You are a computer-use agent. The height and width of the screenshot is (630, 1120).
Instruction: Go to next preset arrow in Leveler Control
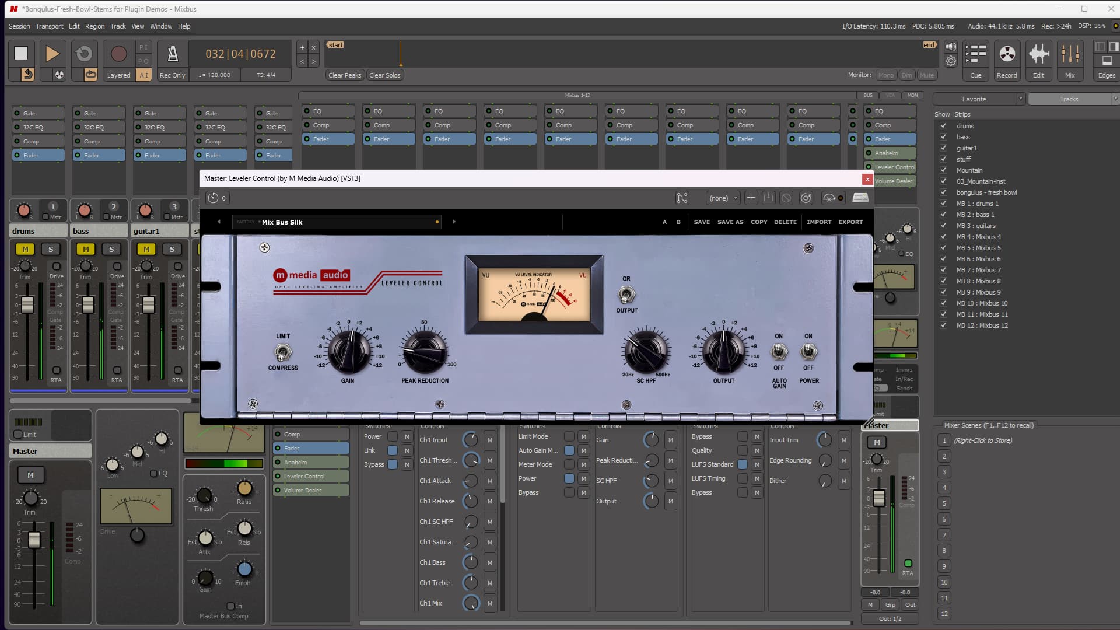[454, 222]
